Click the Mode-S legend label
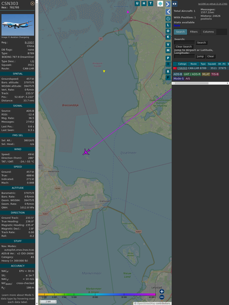Viewport: 229px width, 305px height. [178, 79]
